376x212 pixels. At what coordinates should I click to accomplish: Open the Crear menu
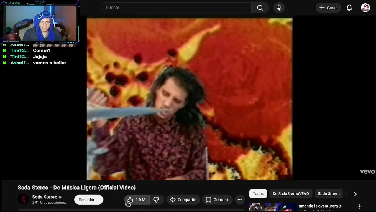pyautogui.click(x=328, y=8)
